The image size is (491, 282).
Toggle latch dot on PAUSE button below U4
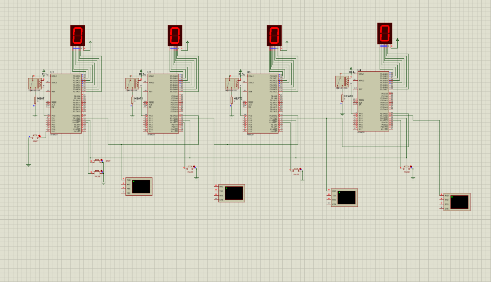[411, 167]
